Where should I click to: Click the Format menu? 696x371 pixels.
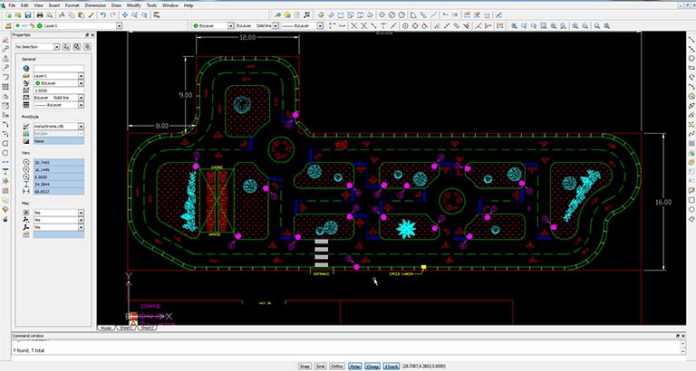click(x=72, y=5)
